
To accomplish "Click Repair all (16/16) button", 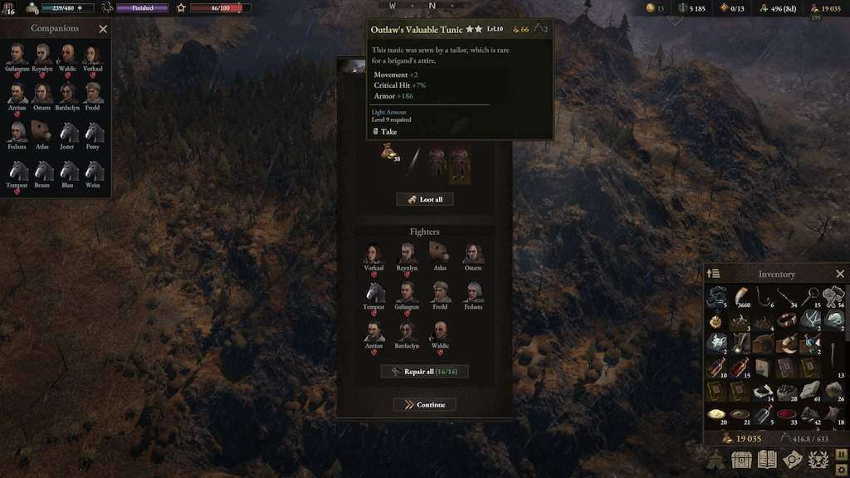I will pos(424,372).
